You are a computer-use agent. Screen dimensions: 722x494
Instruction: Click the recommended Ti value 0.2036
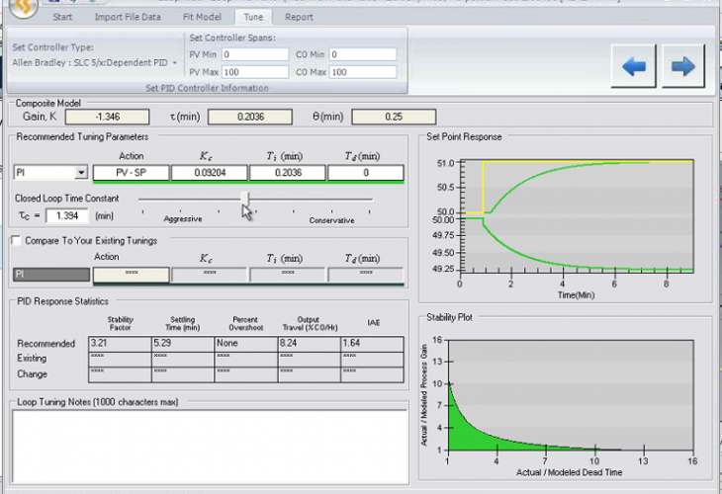click(288, 173)
